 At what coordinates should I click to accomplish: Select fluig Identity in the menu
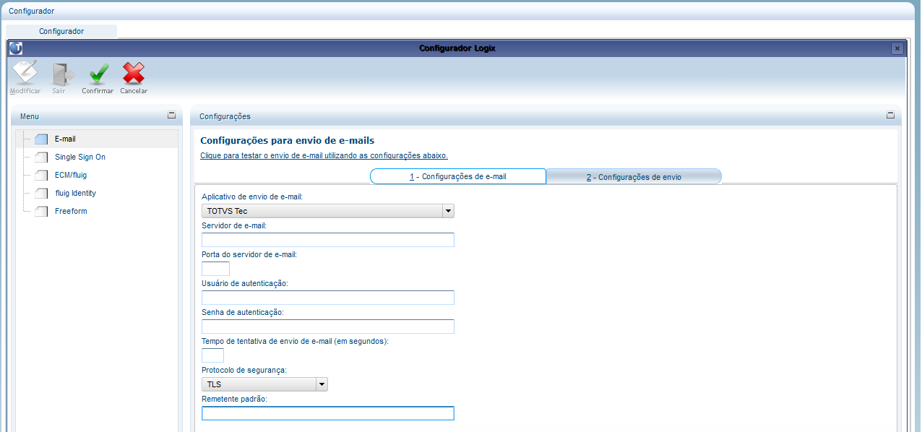pyautogui.click(x=75, y=193)
